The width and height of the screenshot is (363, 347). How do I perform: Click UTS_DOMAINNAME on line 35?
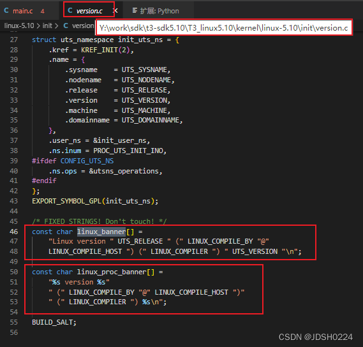tap(151, 120)
